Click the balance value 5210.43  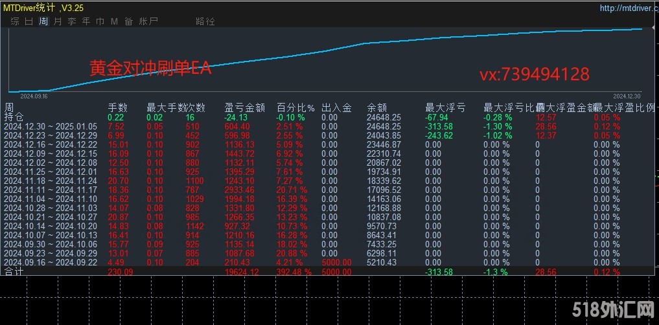tap(382, 262)
